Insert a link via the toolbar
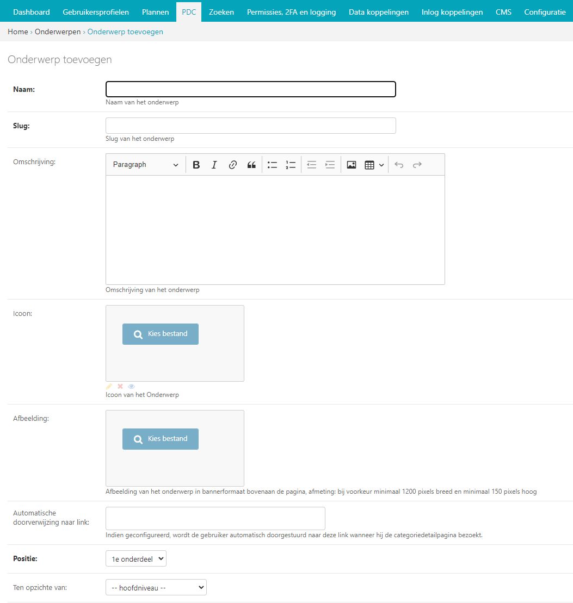 click(233, 165)
